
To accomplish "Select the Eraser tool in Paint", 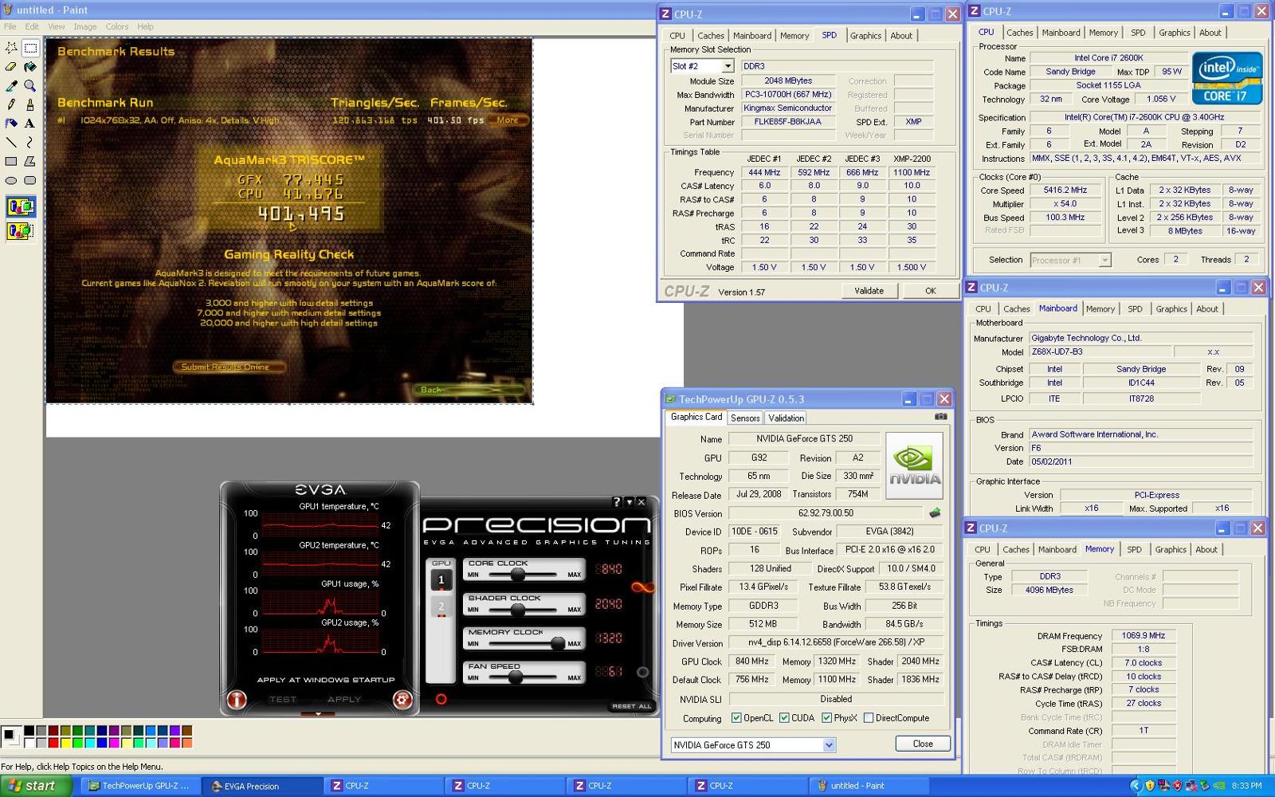I will (x=11, y=67).
